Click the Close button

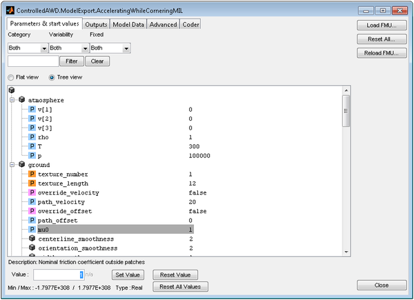(382, 286)
